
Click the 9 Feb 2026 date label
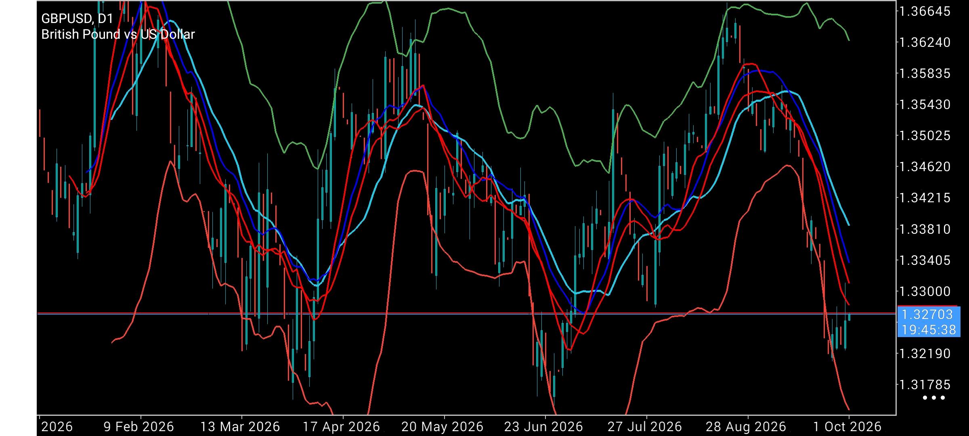[139, 427]
